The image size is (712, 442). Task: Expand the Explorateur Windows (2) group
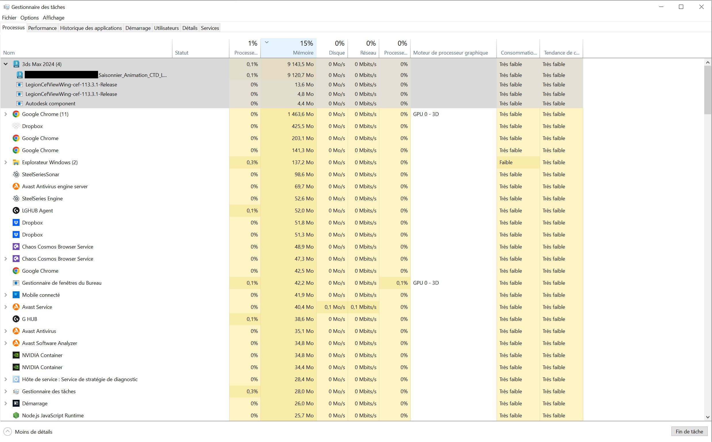[5, 162]
